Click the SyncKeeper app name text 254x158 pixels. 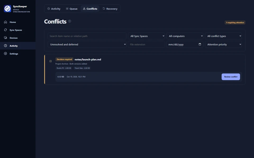click(x=20, y=6)
